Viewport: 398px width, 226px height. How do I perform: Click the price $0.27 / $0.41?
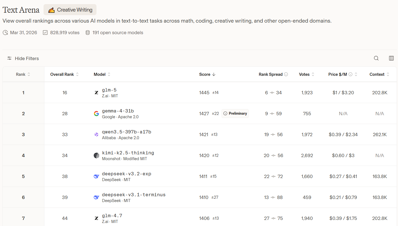point(343,176)
